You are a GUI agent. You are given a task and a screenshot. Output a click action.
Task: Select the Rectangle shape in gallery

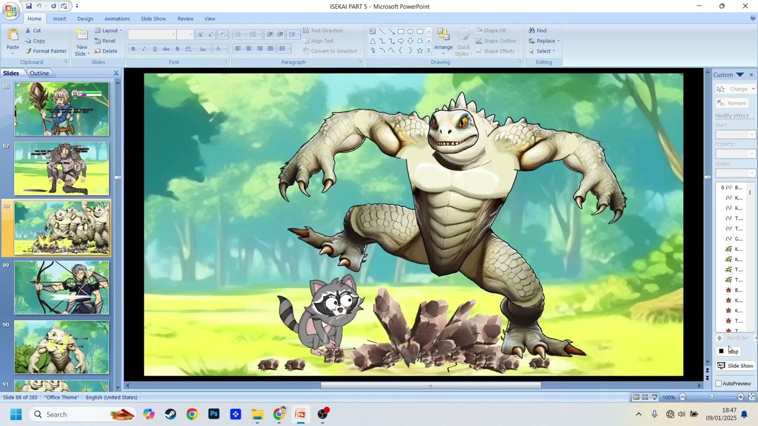click(x=401, y=31)
